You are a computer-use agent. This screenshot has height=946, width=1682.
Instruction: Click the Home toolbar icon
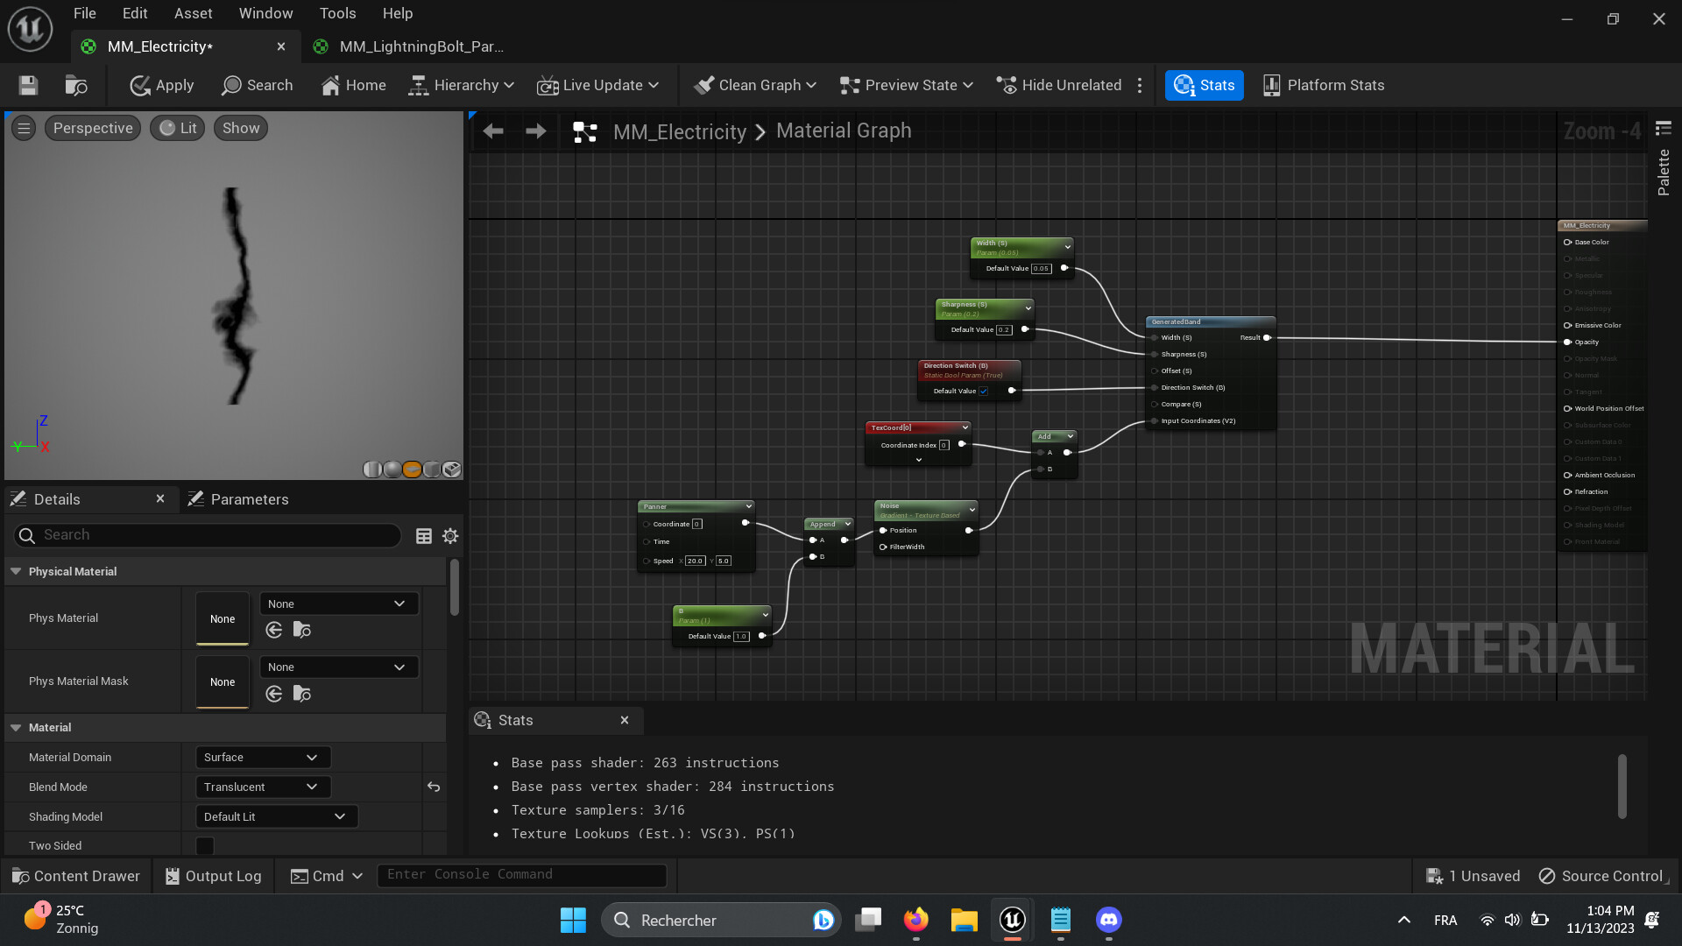[x=353, y=85]
